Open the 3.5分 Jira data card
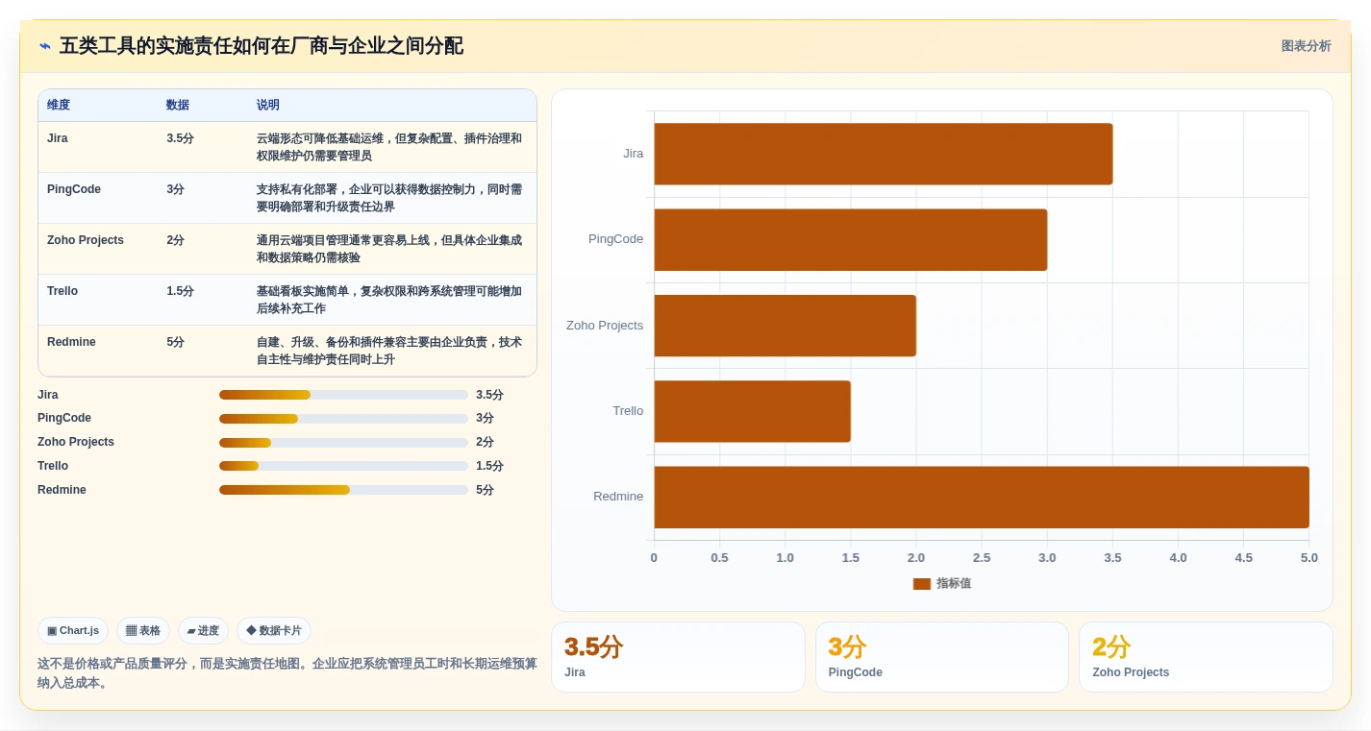The image size is (1371, 731). click(x=678, y=657)
